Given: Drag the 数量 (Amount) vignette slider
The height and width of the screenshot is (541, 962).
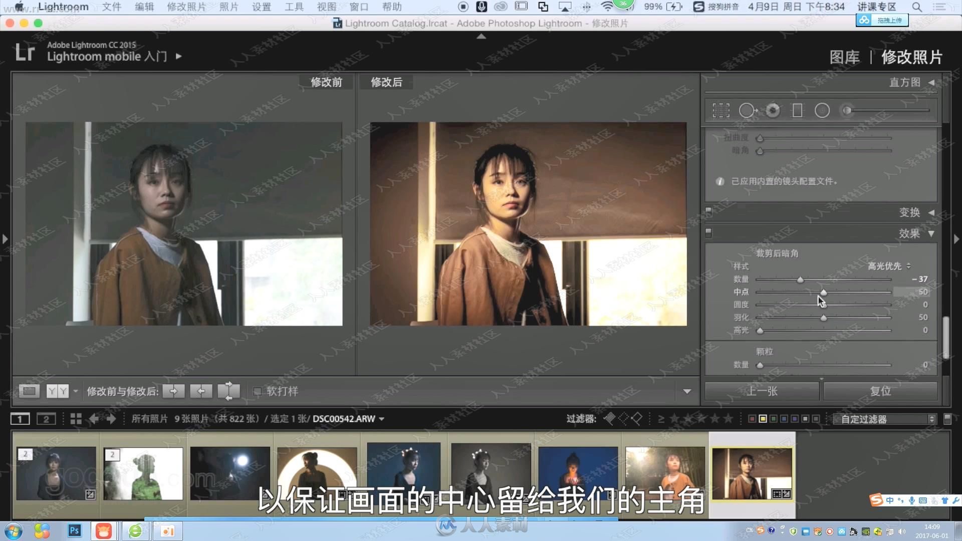Looking at the screenshot, I should 799,279.
